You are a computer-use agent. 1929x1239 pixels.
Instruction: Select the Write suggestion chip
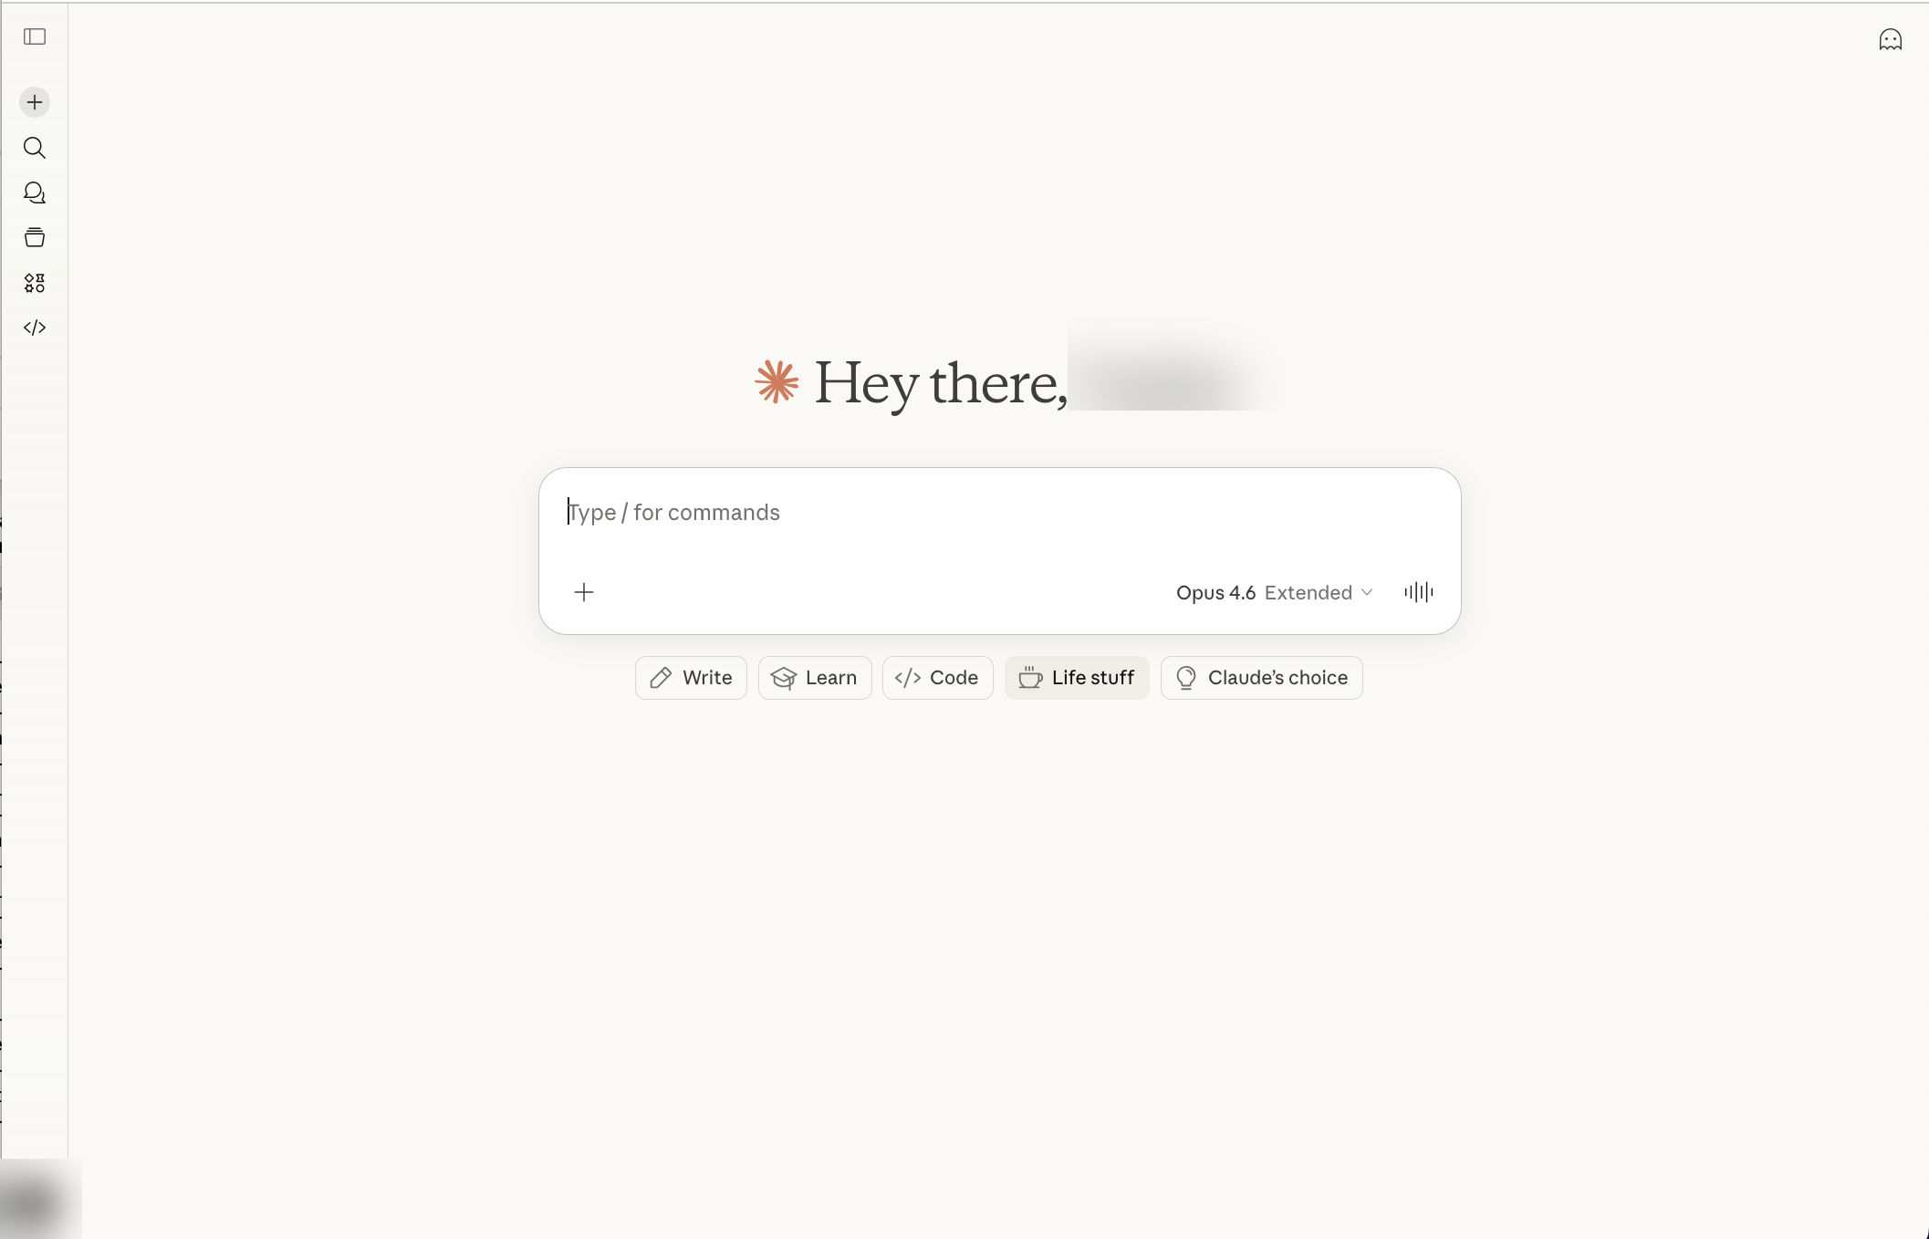click(x=691, y=678)
